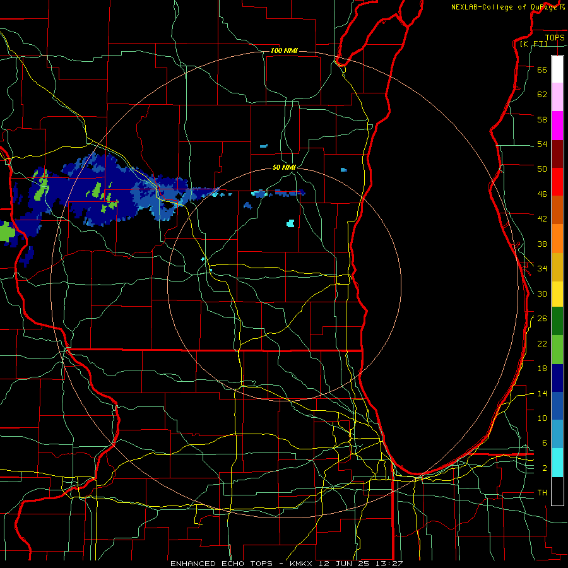This screenshot has height=568, width=568.
Task: Click the "ENHANCED ECHO TOPS" caption text
Action: [222, 564]
